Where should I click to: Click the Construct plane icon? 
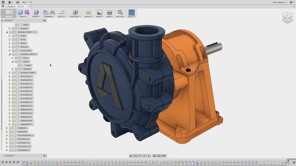75,12
